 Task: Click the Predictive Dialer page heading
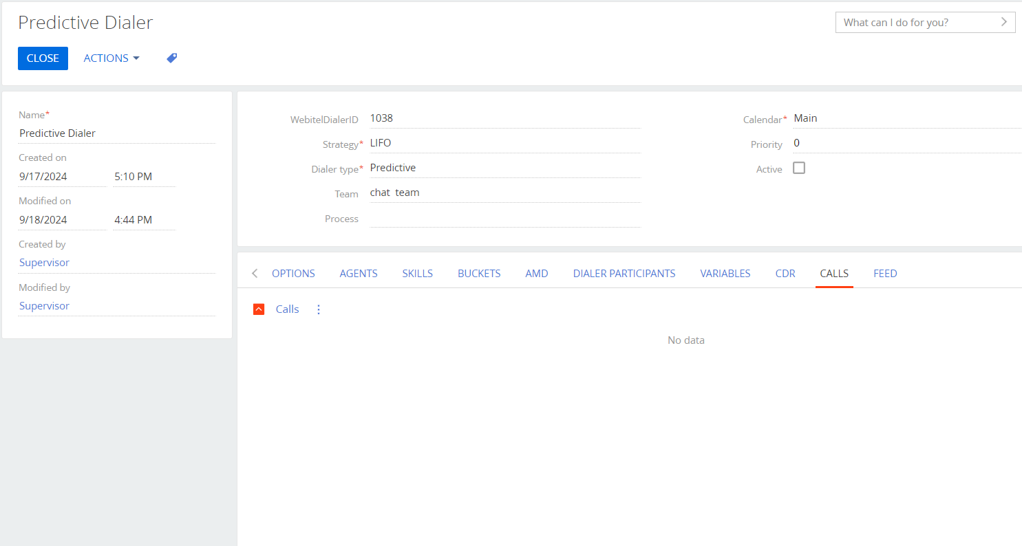pos(85,23)
